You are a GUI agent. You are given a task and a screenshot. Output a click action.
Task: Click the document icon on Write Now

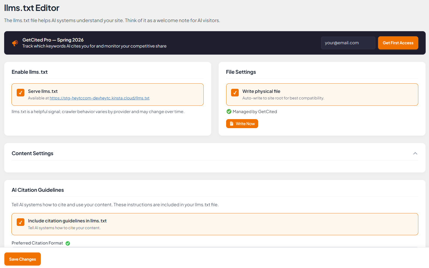pos(232,124)
